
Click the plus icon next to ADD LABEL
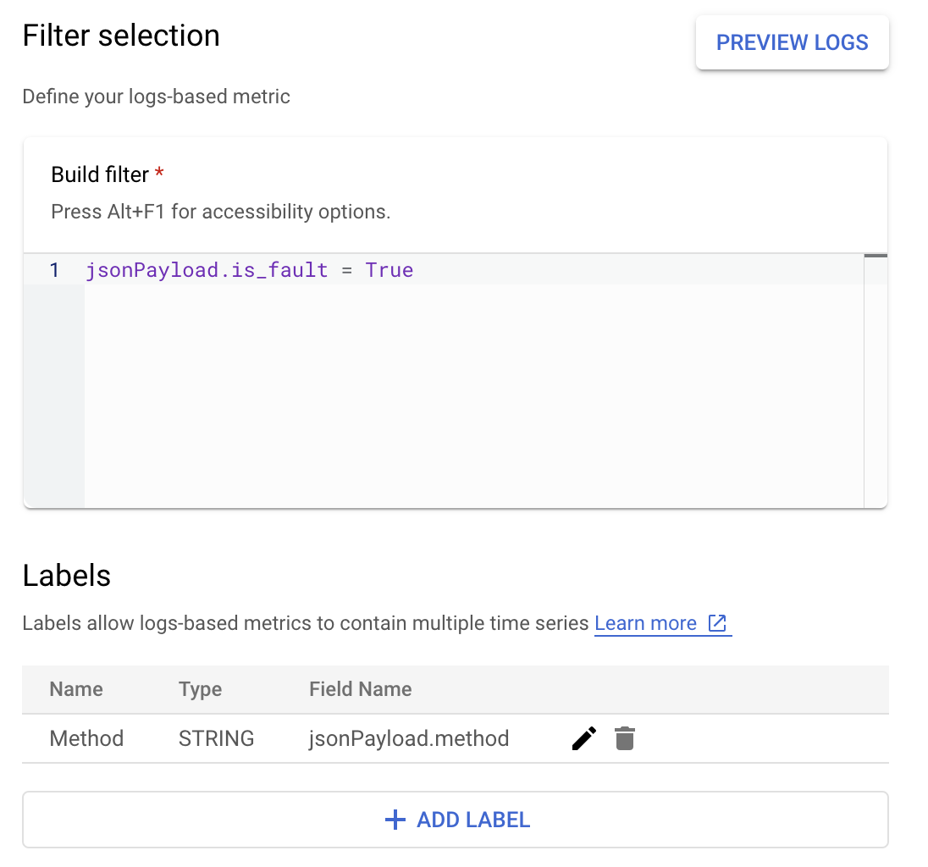[395, 819]
